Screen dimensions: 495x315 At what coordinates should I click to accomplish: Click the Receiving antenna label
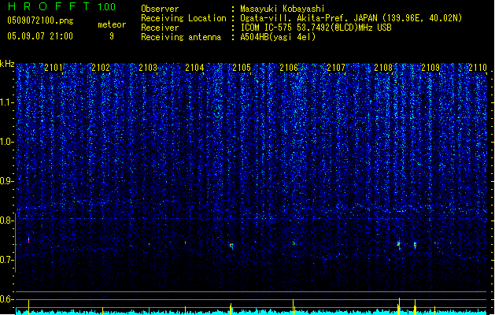pyautogui.click(x=181, y=37)
